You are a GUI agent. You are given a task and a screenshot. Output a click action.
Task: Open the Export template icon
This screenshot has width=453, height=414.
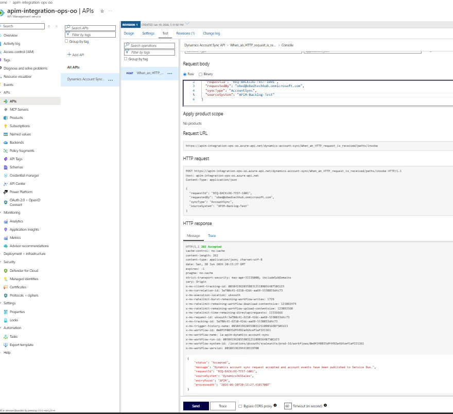(x=6, y=344)
